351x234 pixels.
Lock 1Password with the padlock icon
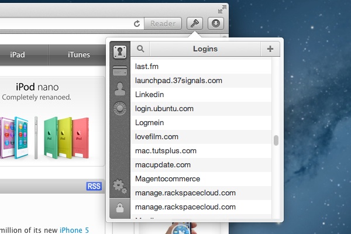tap(120, 208)
